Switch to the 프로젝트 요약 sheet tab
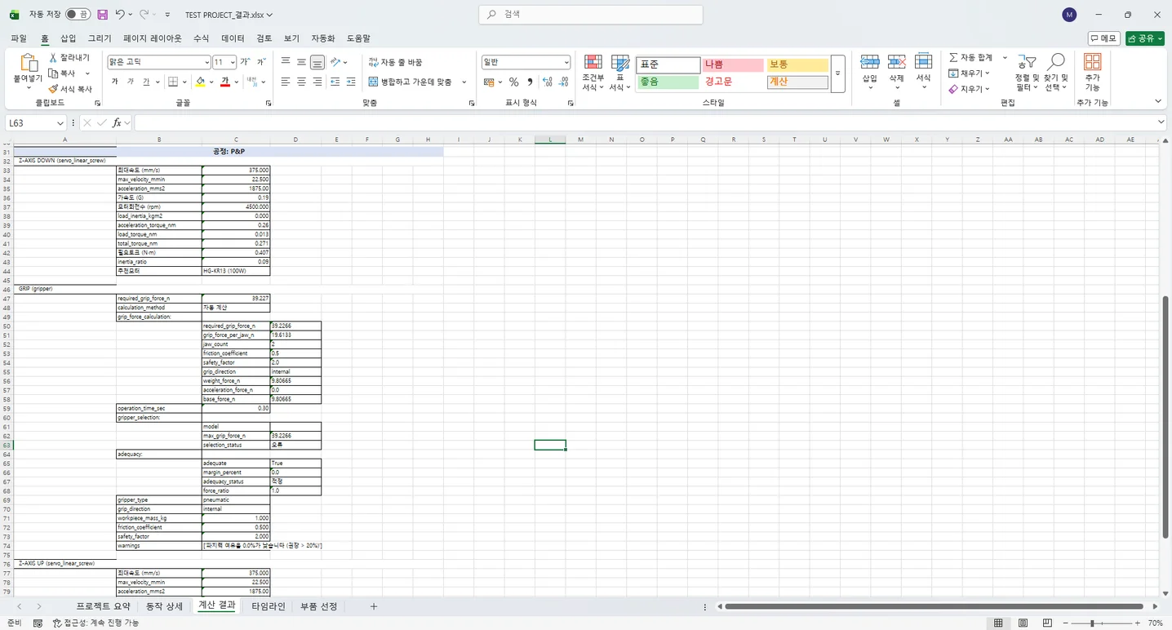 104,606
